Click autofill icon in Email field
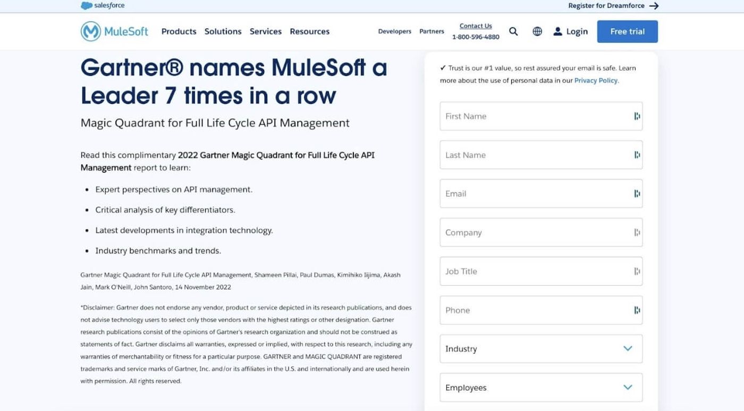The width and height of the screenshot is (744, 411). click(637, 194)
